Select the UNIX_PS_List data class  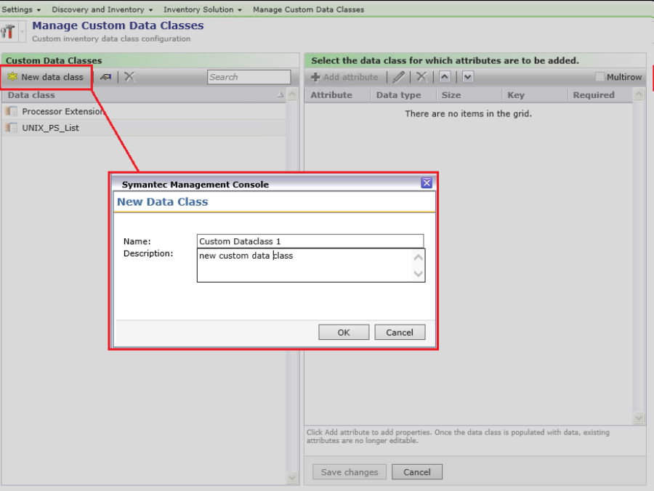[x=143, y=128]
